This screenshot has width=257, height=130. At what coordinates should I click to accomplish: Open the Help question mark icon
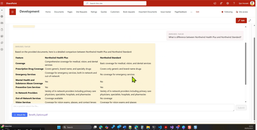point(234,3)
